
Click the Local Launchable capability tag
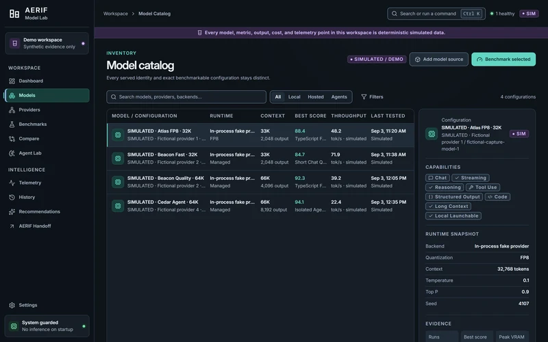point(453,216)
